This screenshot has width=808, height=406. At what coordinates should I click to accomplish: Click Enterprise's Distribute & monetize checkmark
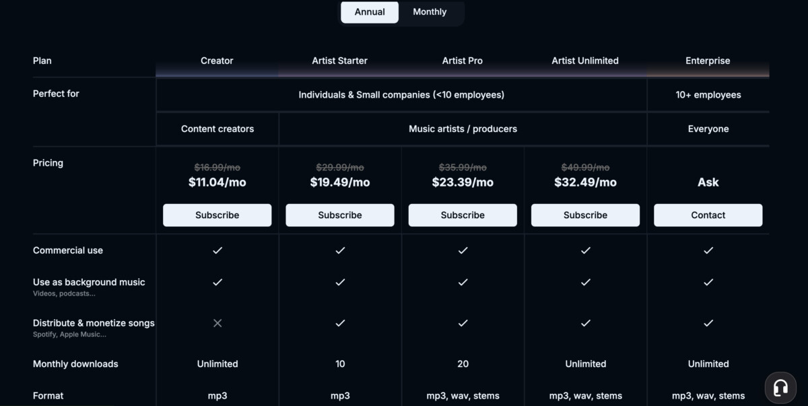click(x=708, y=323)
